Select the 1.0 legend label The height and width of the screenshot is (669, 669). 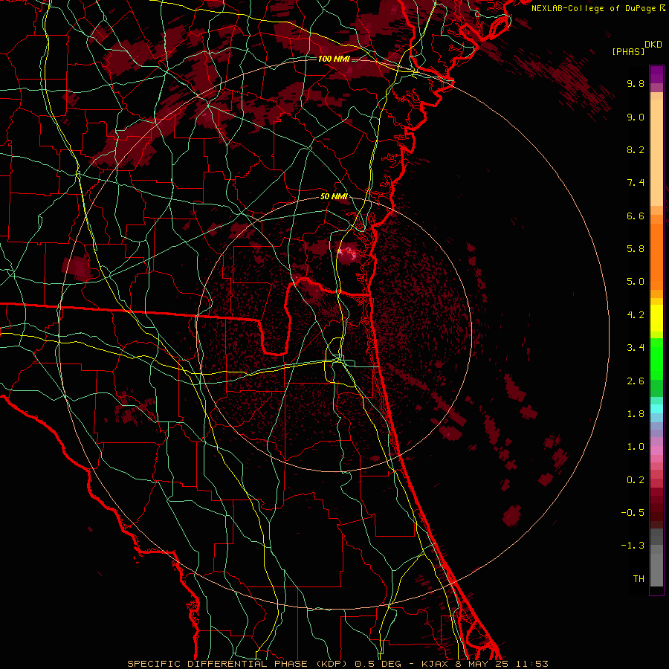click(x=636, y=447)
